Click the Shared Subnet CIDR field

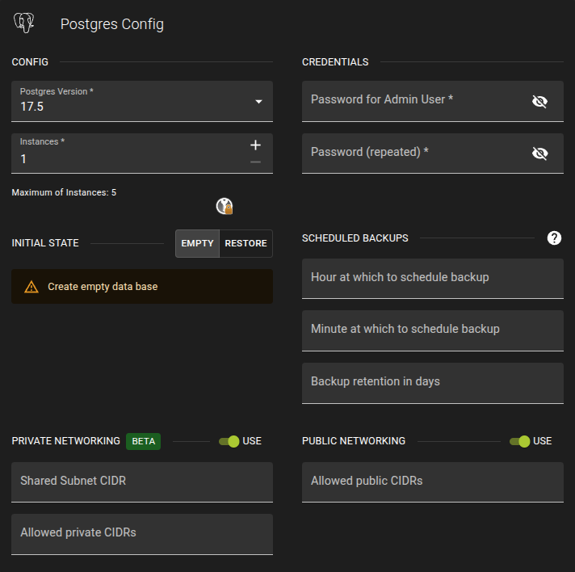pyautogui.click(x=142, y=482)
